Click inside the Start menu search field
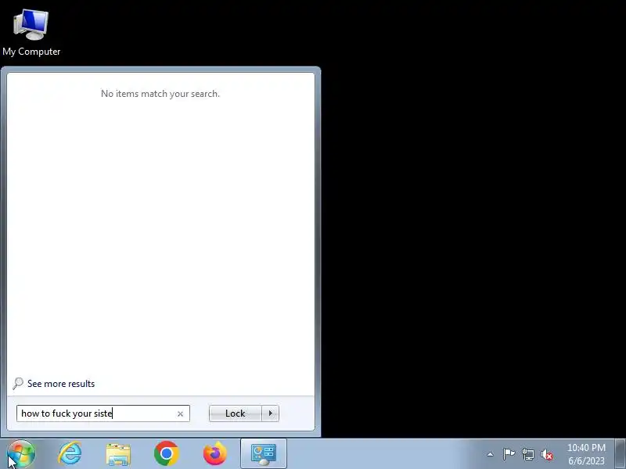626x469 pixels. (103, 414)
